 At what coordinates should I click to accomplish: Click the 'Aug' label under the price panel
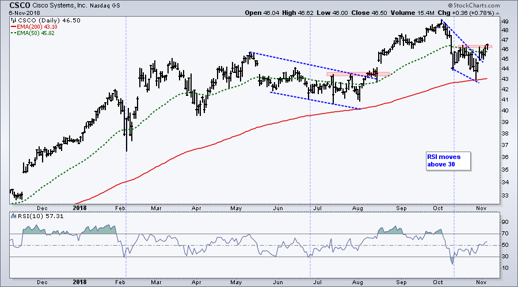(x=357, y=208)
